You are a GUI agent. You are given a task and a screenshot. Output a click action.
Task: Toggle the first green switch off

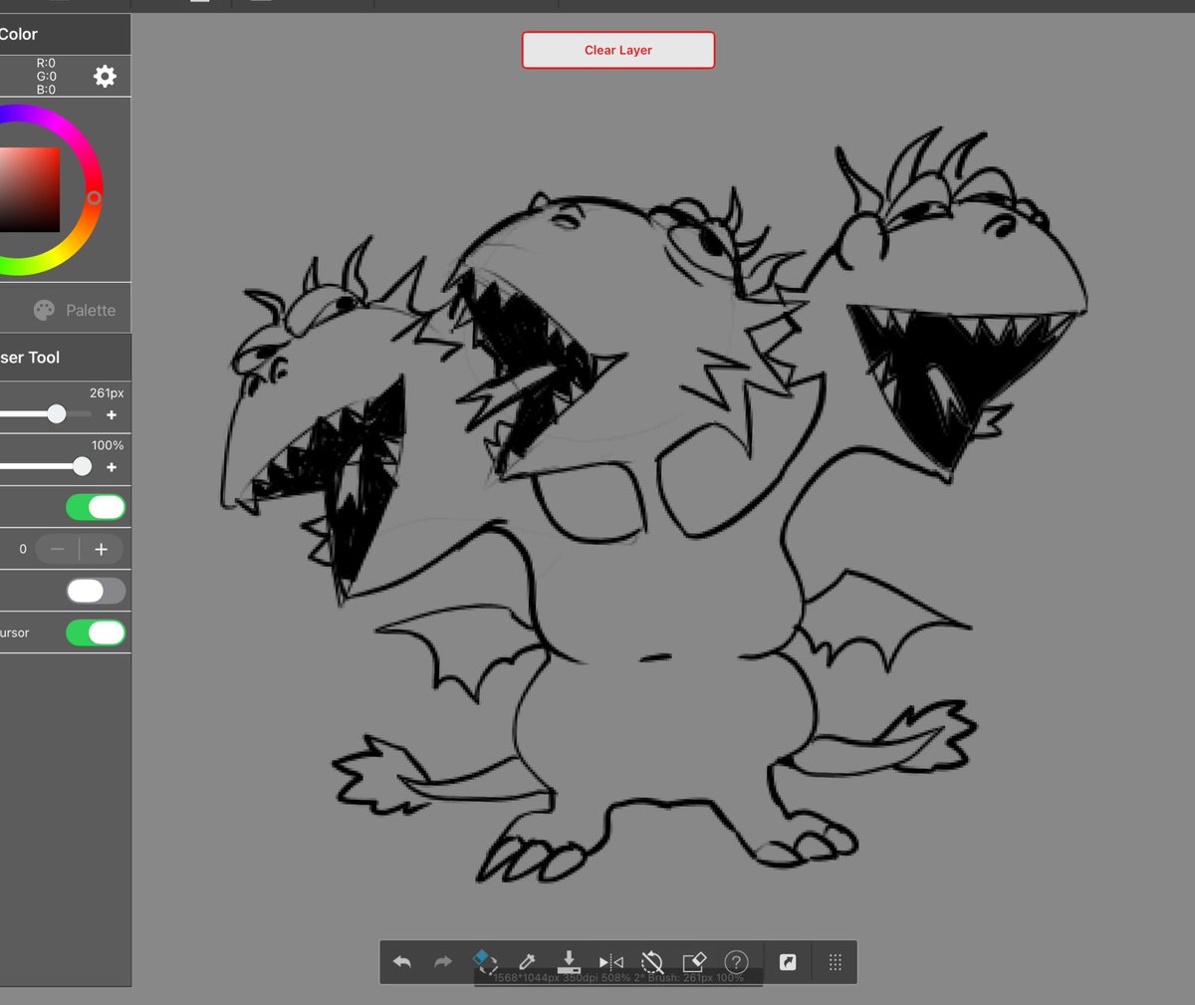click(96, 508)
